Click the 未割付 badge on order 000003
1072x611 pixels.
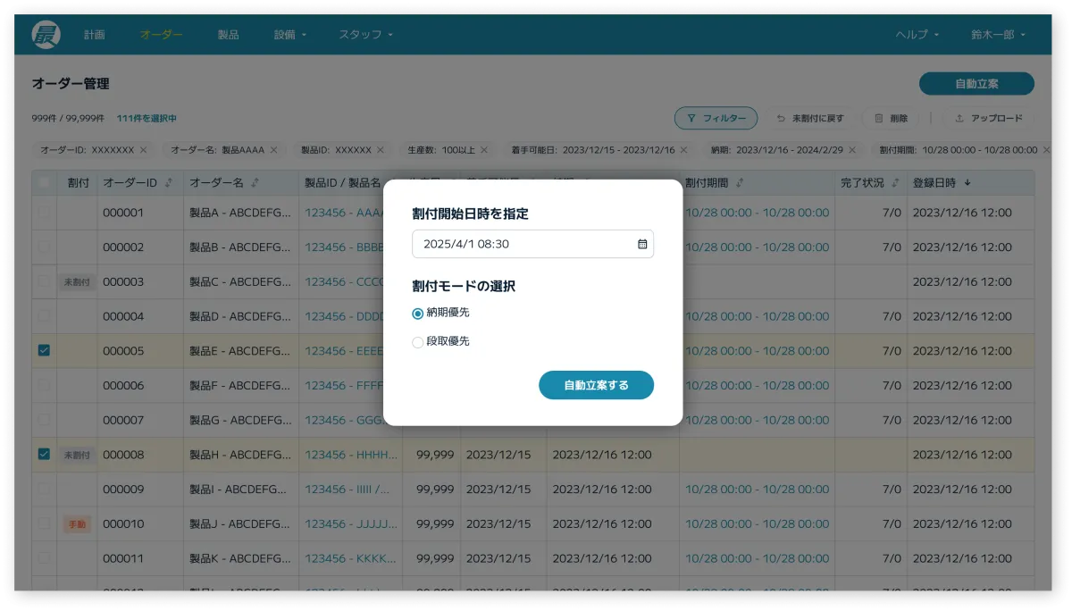coord(77,281)
